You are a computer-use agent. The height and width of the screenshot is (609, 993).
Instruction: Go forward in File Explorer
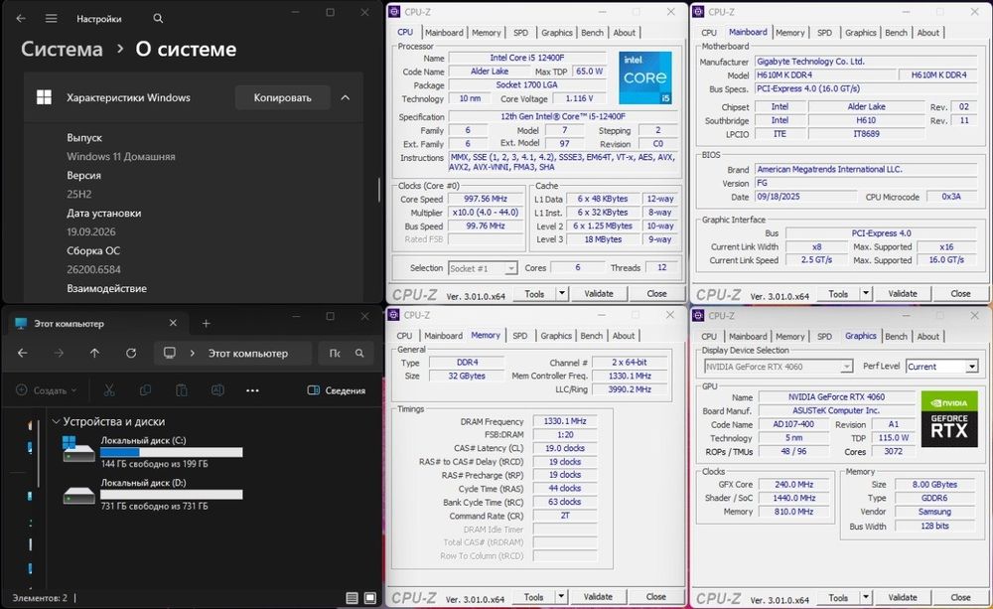click(59, 353)
